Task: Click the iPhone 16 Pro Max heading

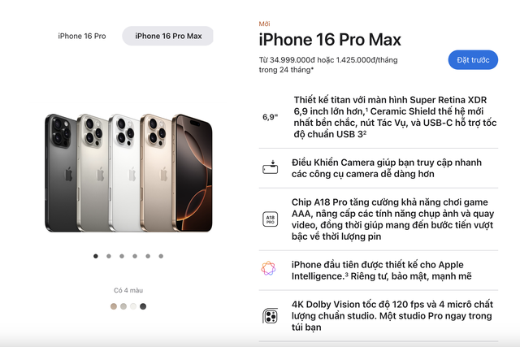Action: 330,40
